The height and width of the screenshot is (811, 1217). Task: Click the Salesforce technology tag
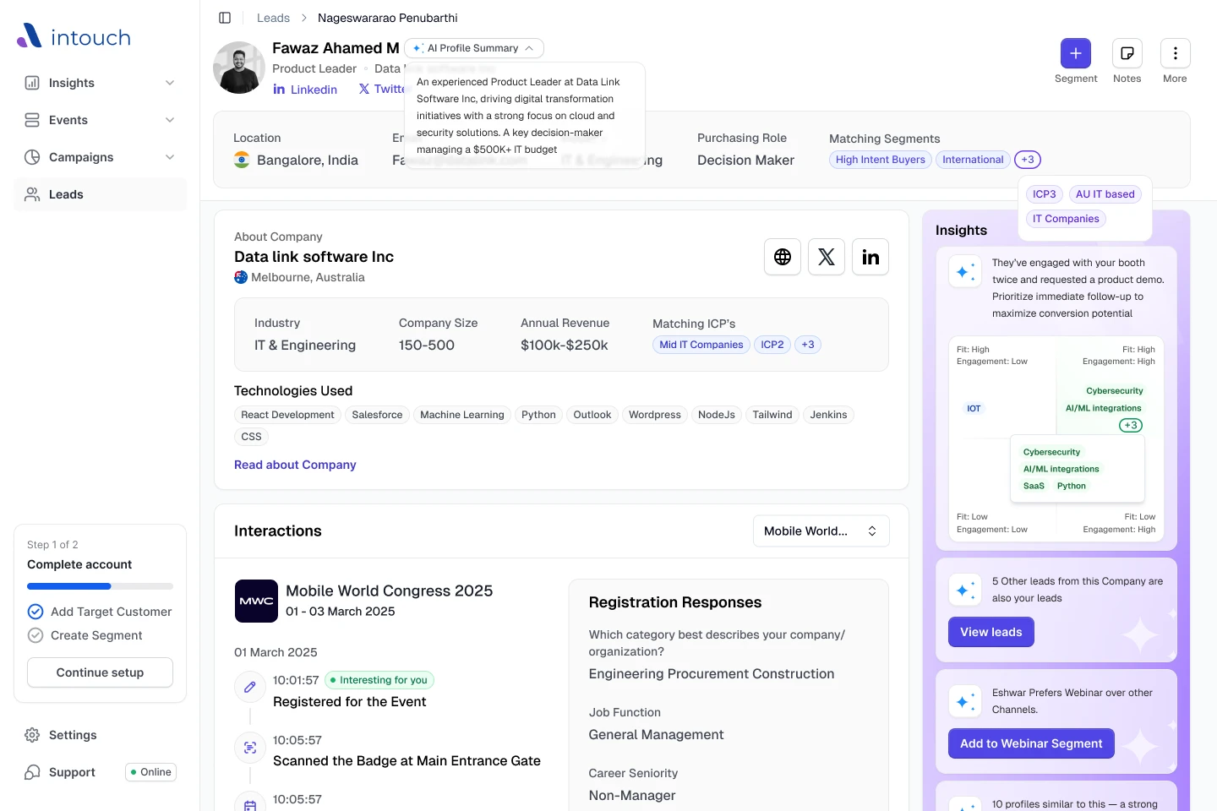click(377, 415)
